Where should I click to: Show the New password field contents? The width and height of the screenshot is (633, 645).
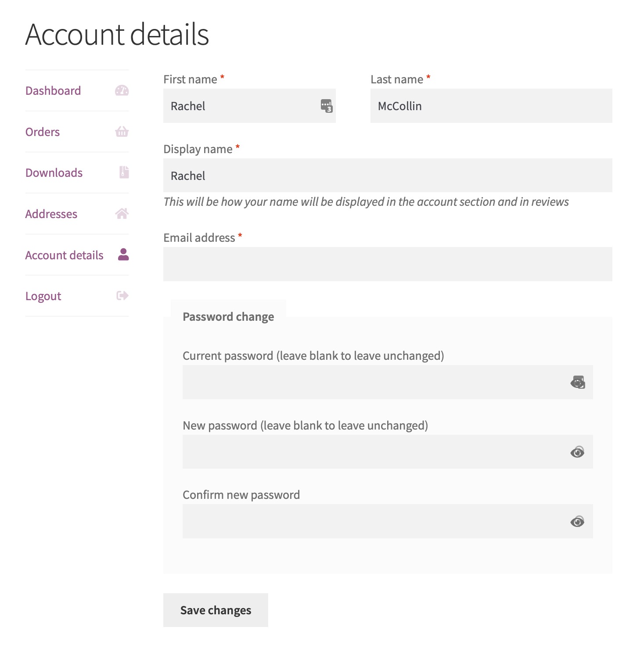(577, 452)
